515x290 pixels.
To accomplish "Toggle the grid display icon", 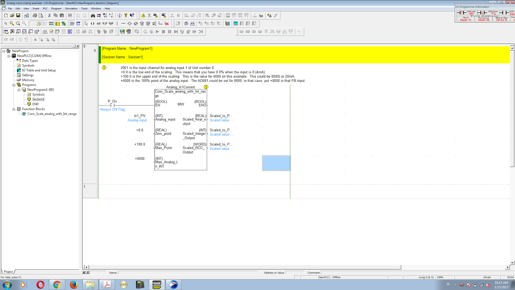I will coord(33,24).
